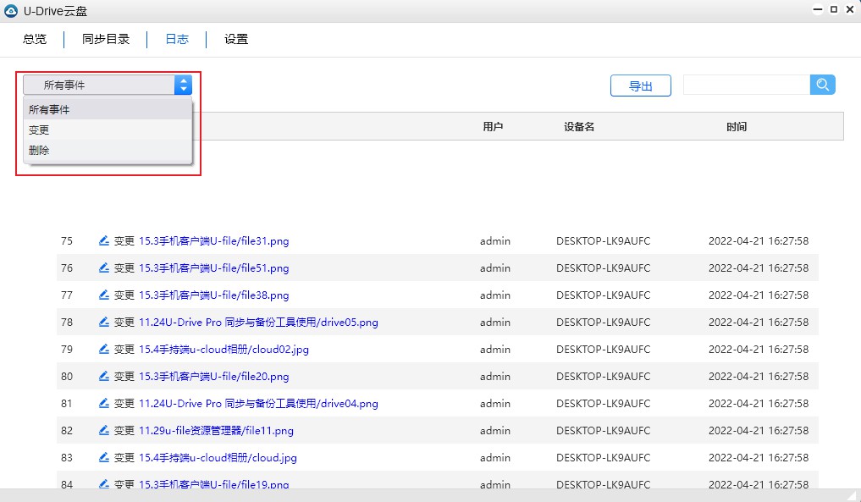Click the 时间 column header
Image resolution: width=861 pixels, height=502 pixels.
click(737, 127)
